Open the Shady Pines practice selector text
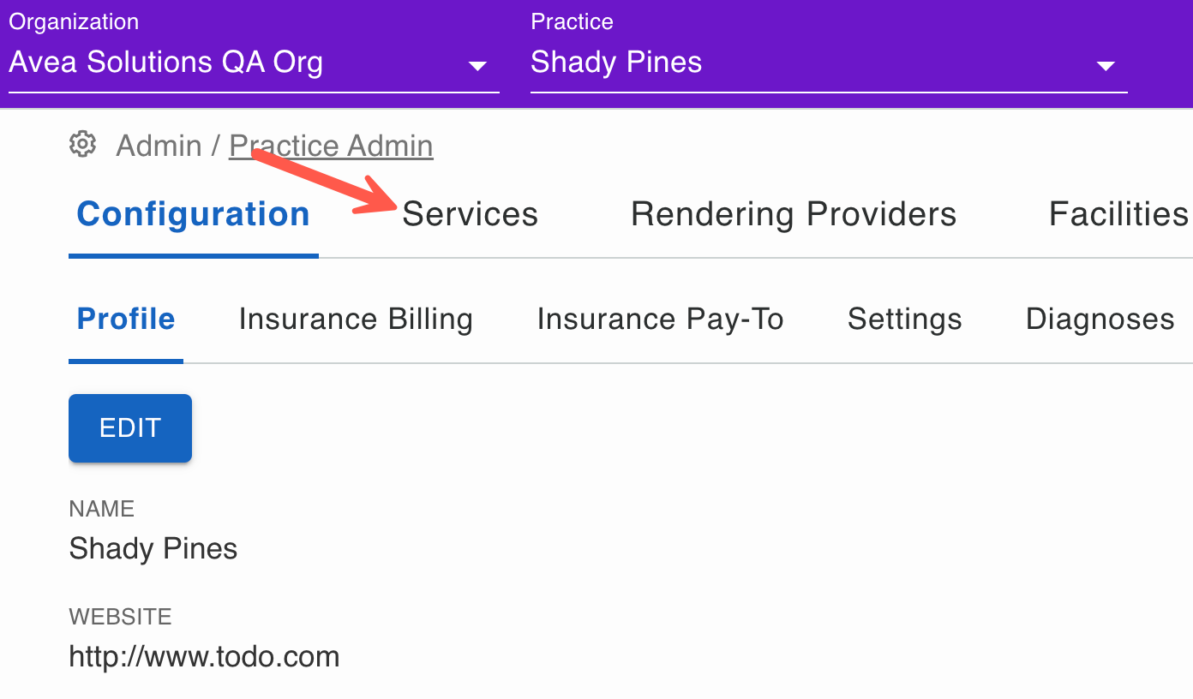Image resolution: width=1193 pixels, height=699 pixels. [x=616, y=63]
